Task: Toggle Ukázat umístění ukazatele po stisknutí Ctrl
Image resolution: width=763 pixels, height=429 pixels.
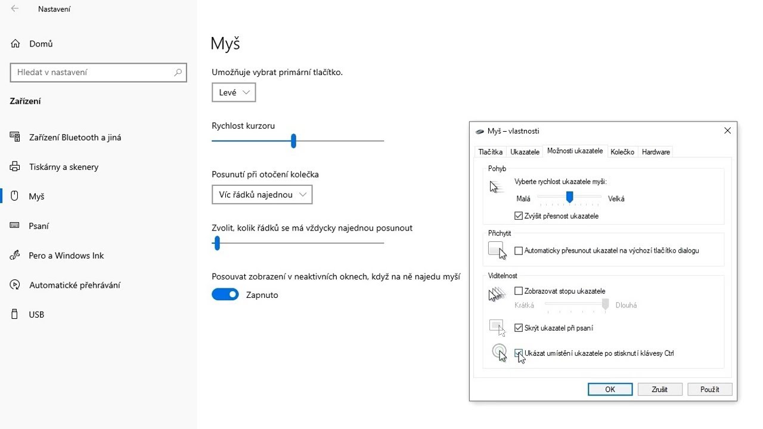Action: (519, 353)
